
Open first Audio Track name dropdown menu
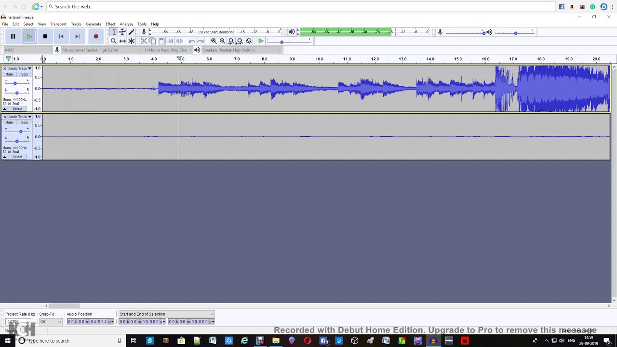[19, 68]
